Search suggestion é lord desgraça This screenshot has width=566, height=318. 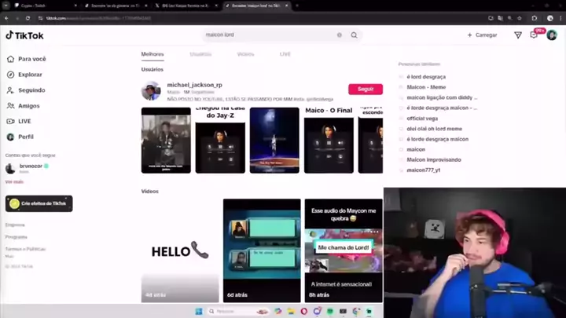coord(426,77)
